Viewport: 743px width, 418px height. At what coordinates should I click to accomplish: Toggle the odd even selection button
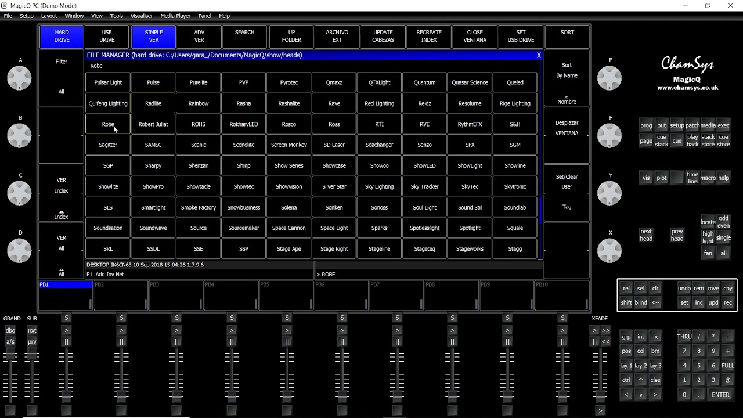723,222
